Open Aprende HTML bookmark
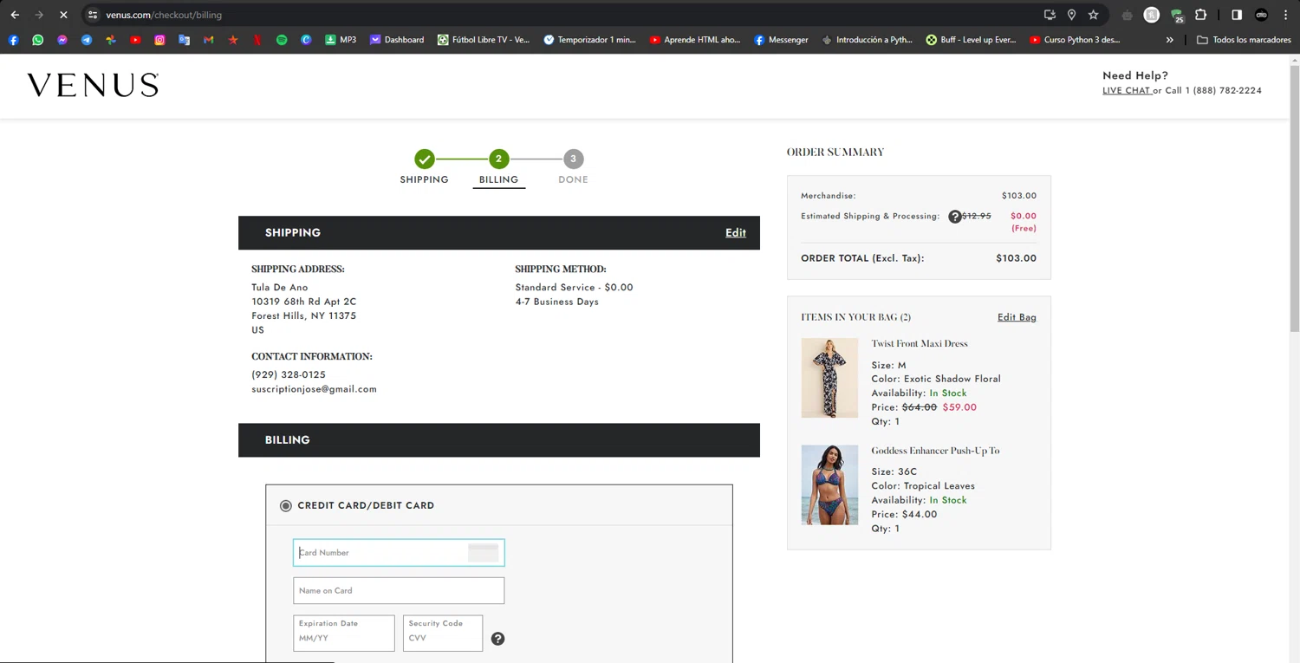The height and width of the screenshot is (663, 1300). coord(695,40)
